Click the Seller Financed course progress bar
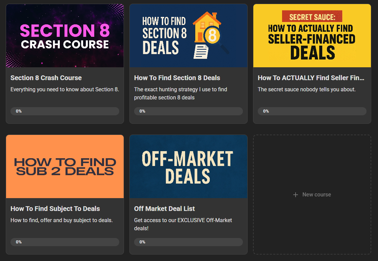The image size is (378, 261). pos(312,111)
